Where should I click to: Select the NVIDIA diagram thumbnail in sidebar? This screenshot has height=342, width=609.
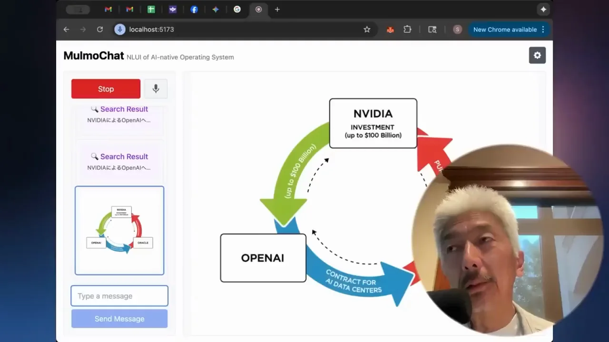119,230
